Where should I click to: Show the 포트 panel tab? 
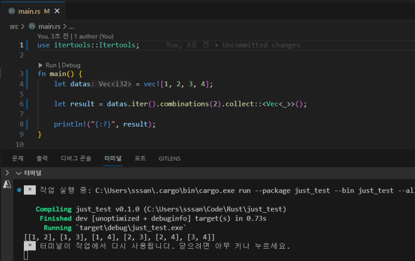tap(140, 158)
